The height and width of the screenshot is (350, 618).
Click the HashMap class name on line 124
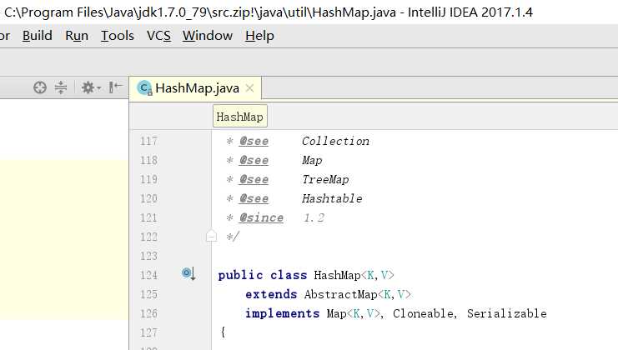click(x=337, y=275)
